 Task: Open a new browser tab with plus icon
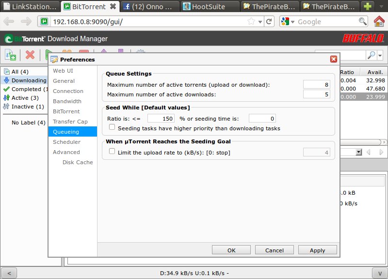[368, 7]
